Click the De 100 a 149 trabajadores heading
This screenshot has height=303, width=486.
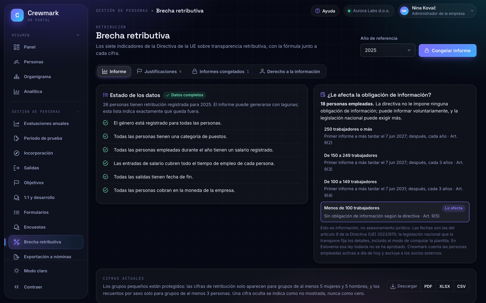[x=350, y=182]
